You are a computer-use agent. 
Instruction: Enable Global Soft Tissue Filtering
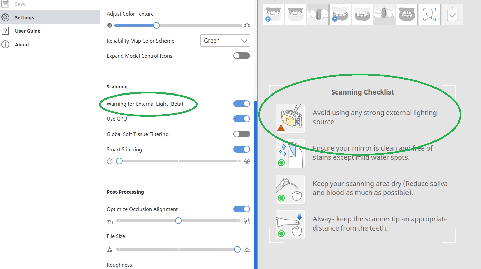(x=242, y=134)
